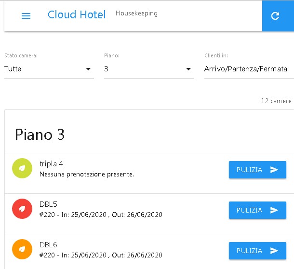Screen dimensions: 294x269
Task: Open the hamburger menu icon
Action: pos(26,16)
